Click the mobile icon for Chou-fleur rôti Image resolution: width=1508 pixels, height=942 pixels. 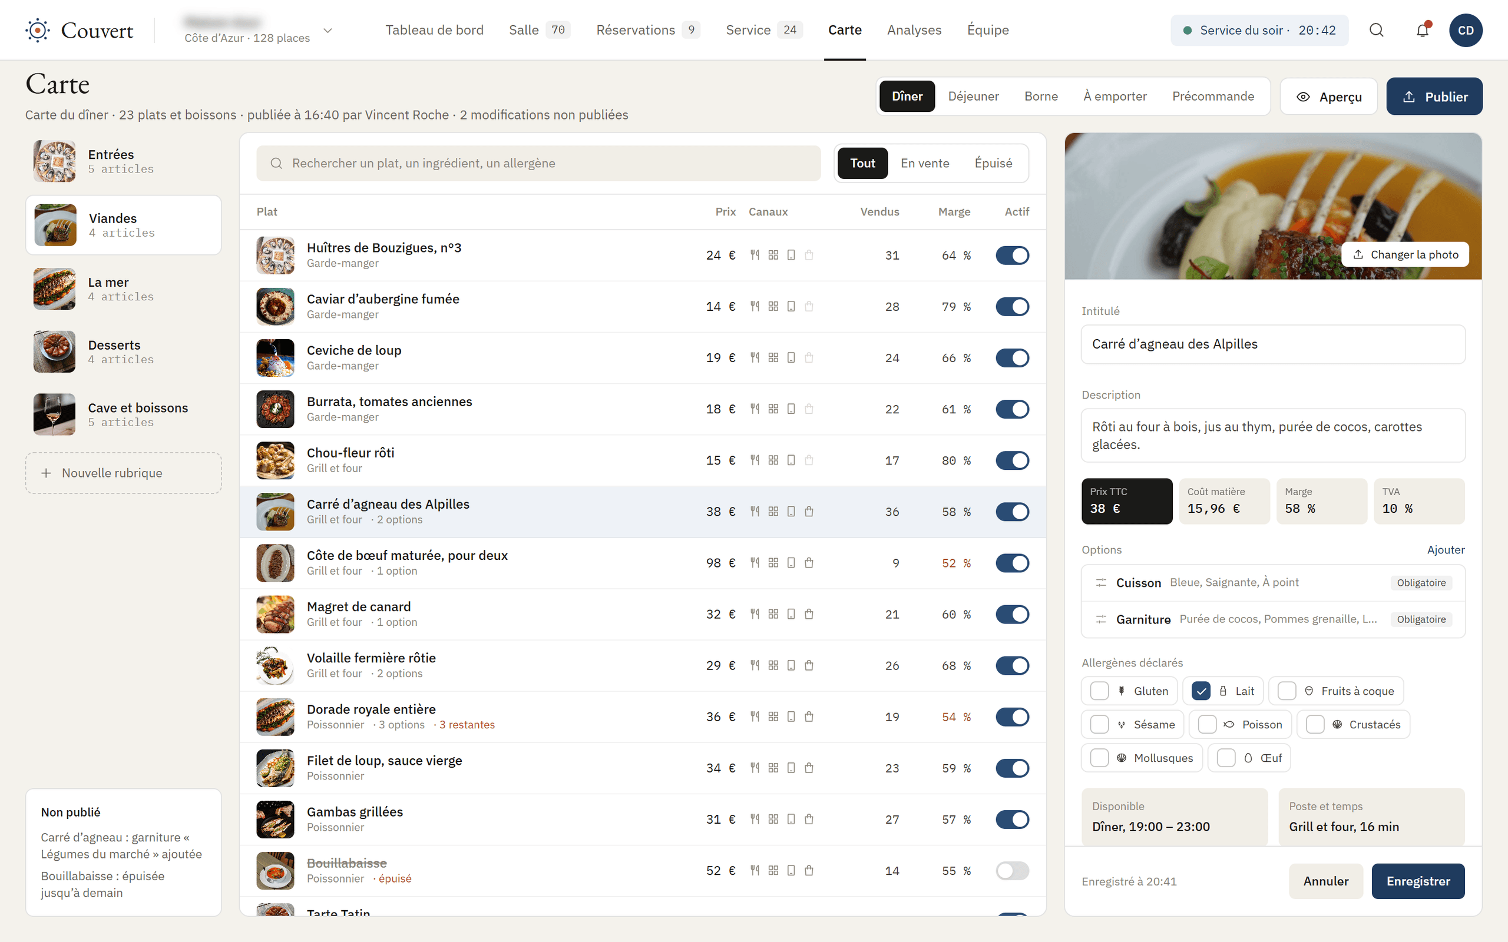pyautogui.click(x=791, y=460)
